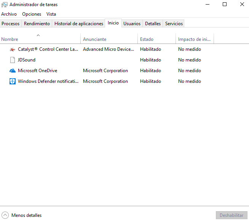
Task: Sort by Impacto de ini... column header
Action: 195,39
